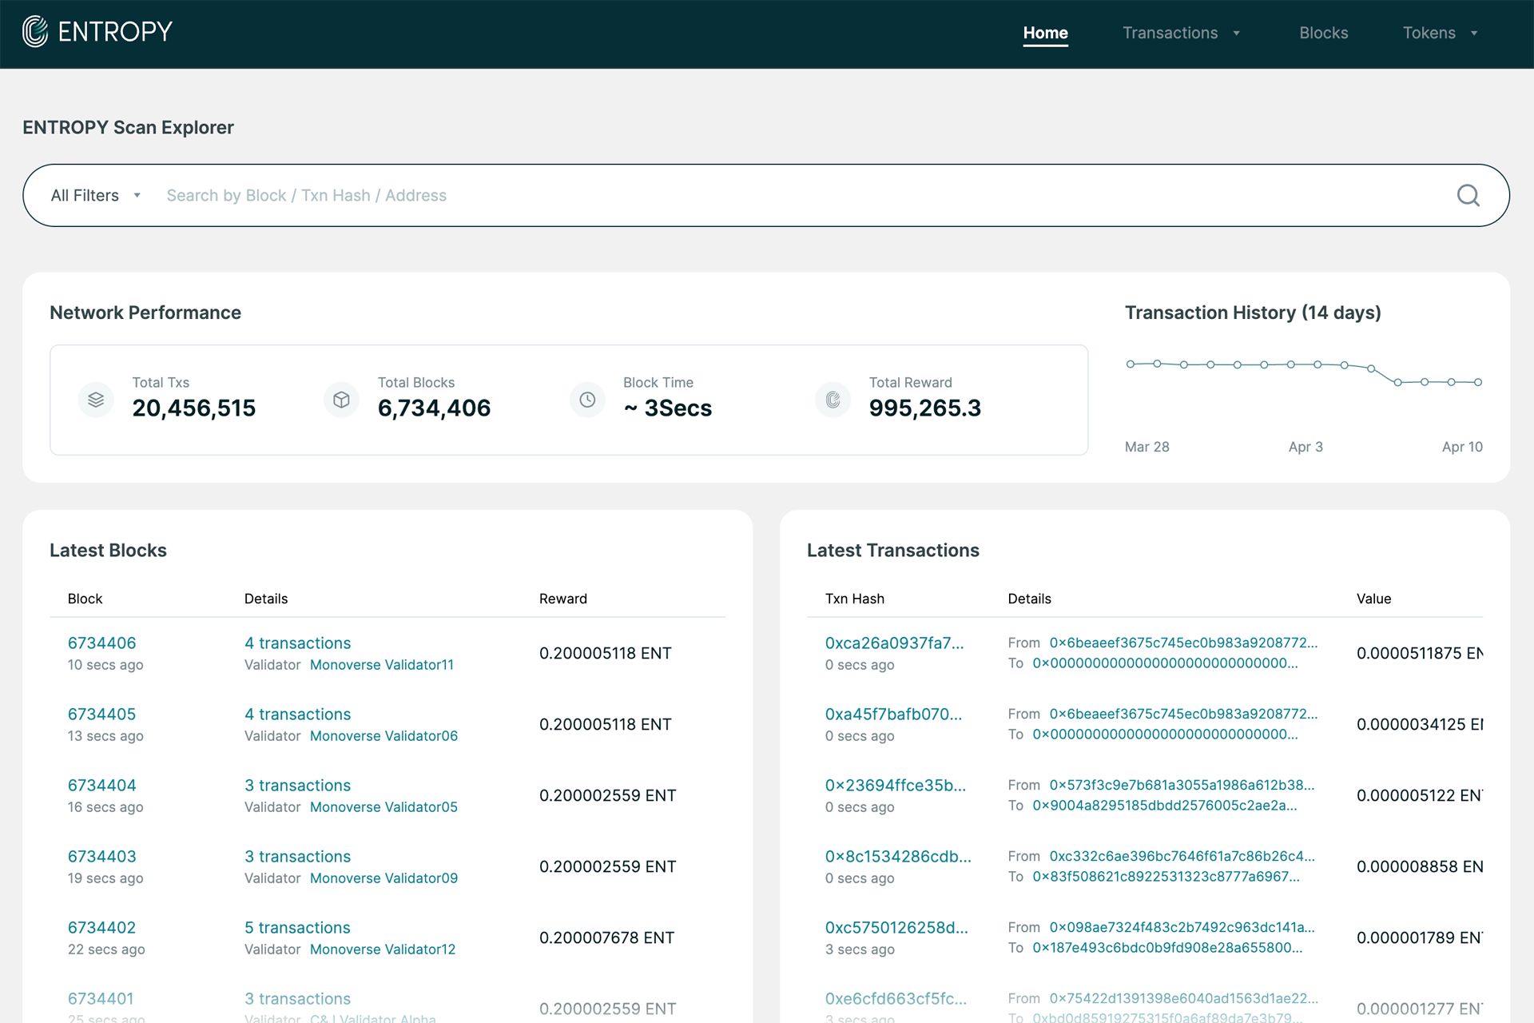Select Total Txs value 20,456,515
The width and height of the screenshot is (1534, 1023).
pyautogui.click(x=193, y=408)
